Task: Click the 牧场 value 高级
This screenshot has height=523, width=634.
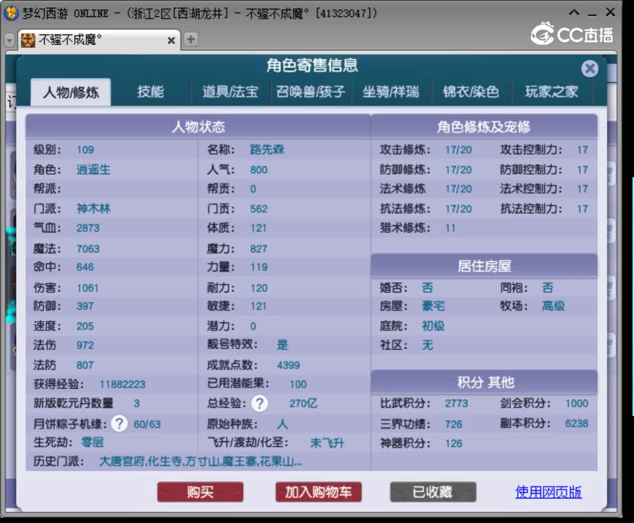Action: (554, 306)
